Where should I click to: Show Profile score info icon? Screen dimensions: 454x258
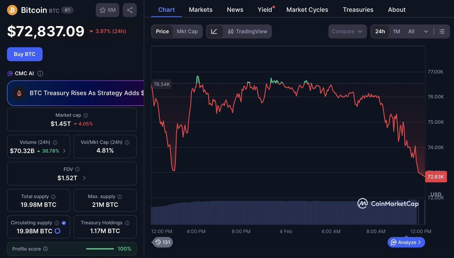tap(45, 249)
